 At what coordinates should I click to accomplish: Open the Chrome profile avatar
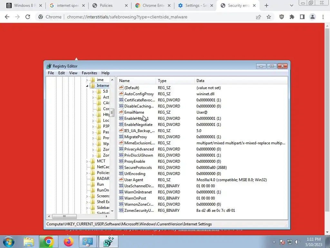click(x=313, y=17)
